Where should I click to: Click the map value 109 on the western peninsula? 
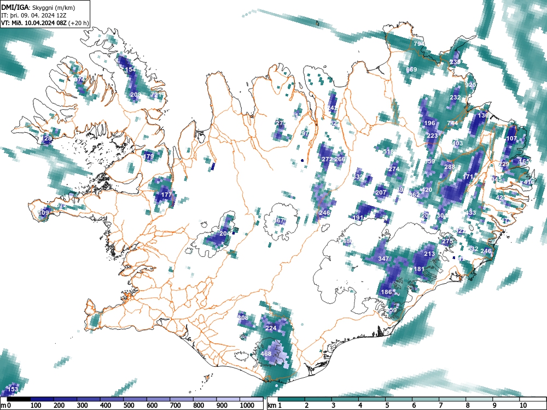pos(44,212)
